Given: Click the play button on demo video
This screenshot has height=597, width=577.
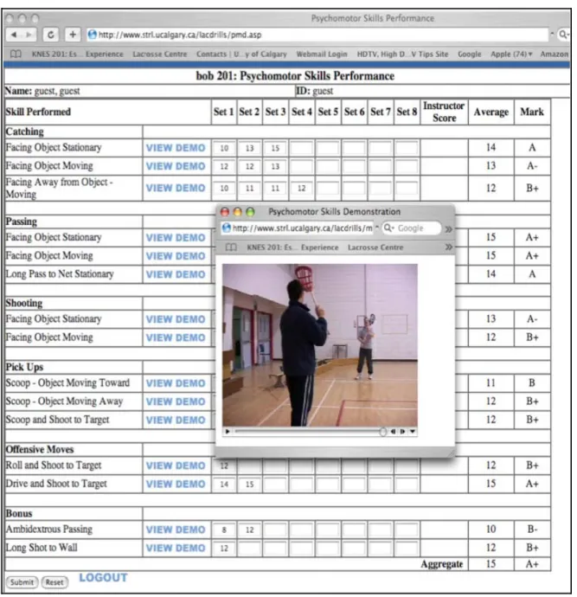Looking at the screenshot, I should pyautogui.click(x=228, y=432).
